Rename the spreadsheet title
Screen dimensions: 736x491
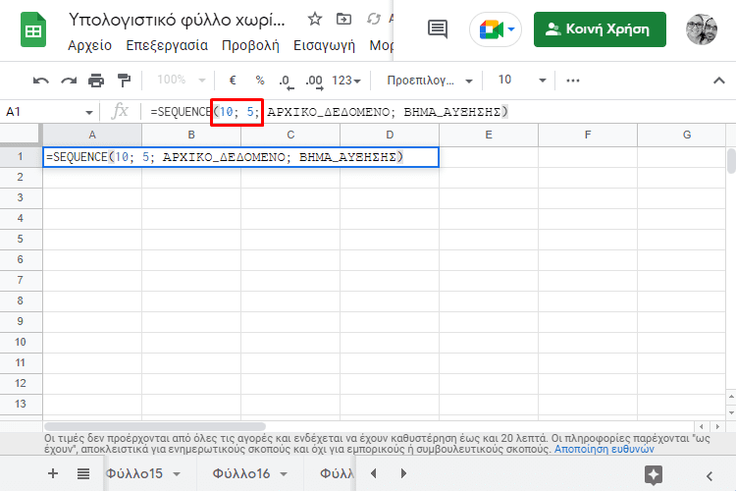(177, 20)
